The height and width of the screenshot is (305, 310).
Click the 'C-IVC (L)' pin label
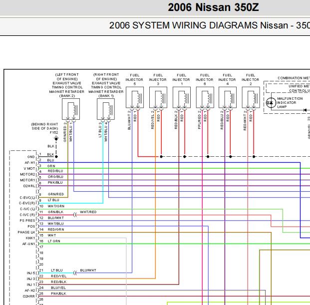point(27,209)
